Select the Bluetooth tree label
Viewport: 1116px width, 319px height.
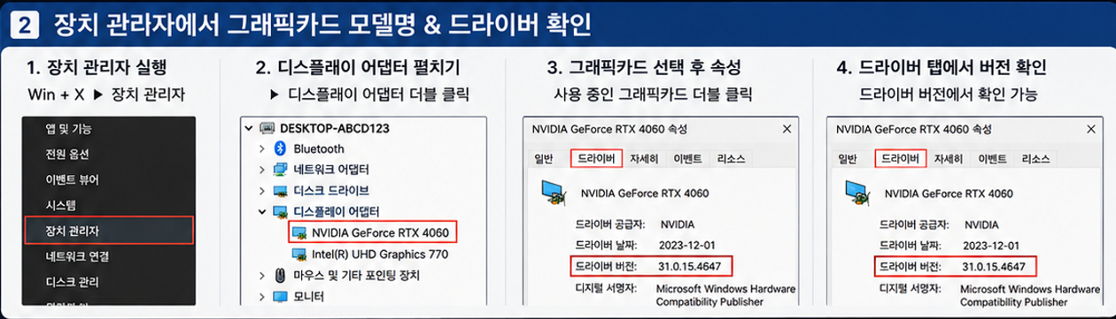[x=319, y=148]
